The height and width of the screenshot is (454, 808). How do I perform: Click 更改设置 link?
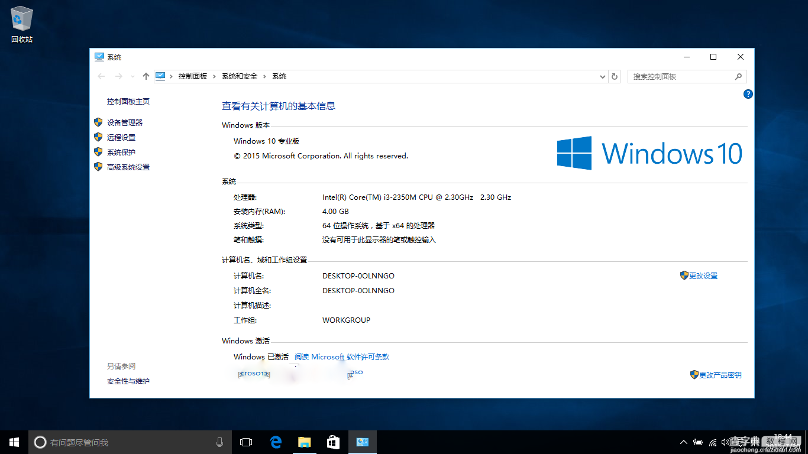click(703, 276)
